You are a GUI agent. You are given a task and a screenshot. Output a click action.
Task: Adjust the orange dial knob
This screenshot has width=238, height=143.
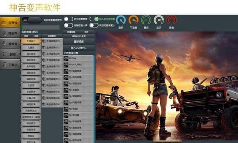point(133,20)
